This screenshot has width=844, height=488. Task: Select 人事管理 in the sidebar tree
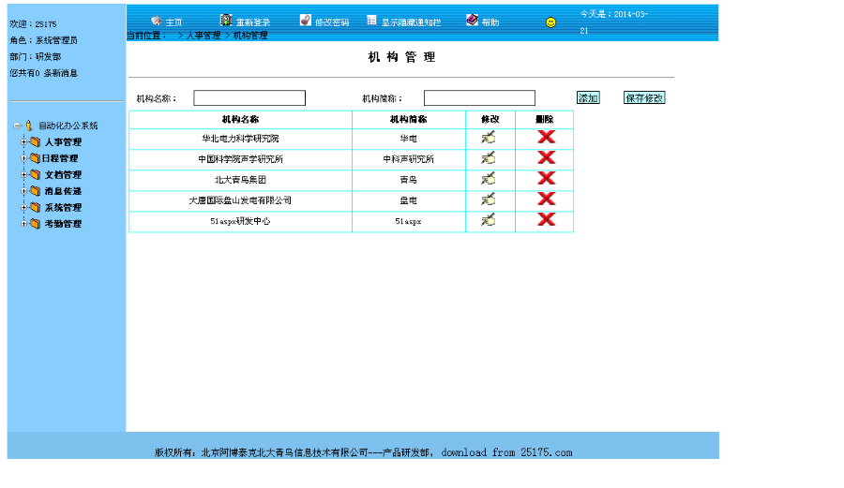point(63,141)
